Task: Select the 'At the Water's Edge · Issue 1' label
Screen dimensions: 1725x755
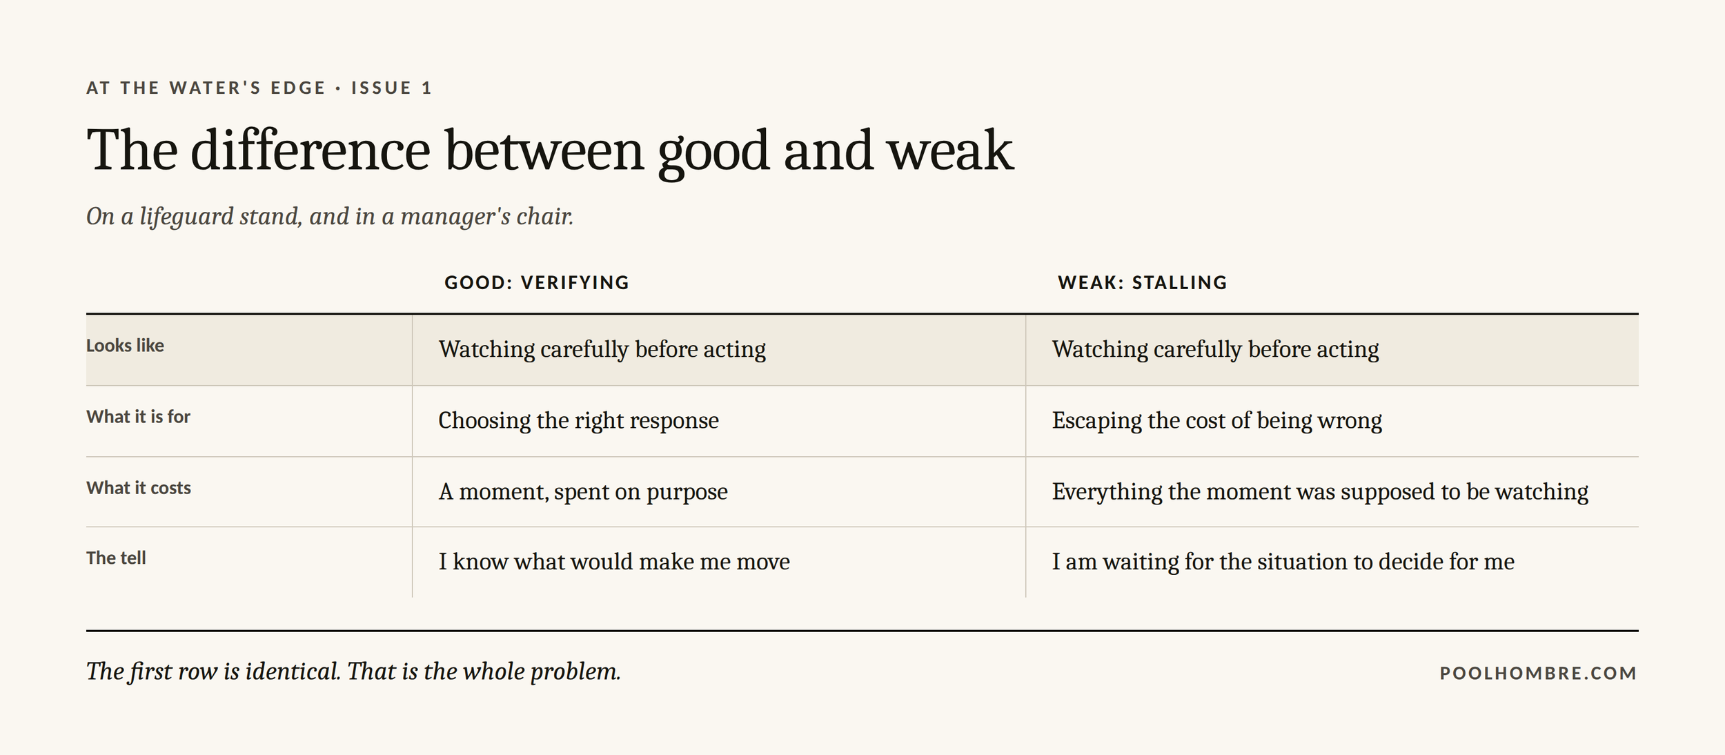Action: [259, 88]
